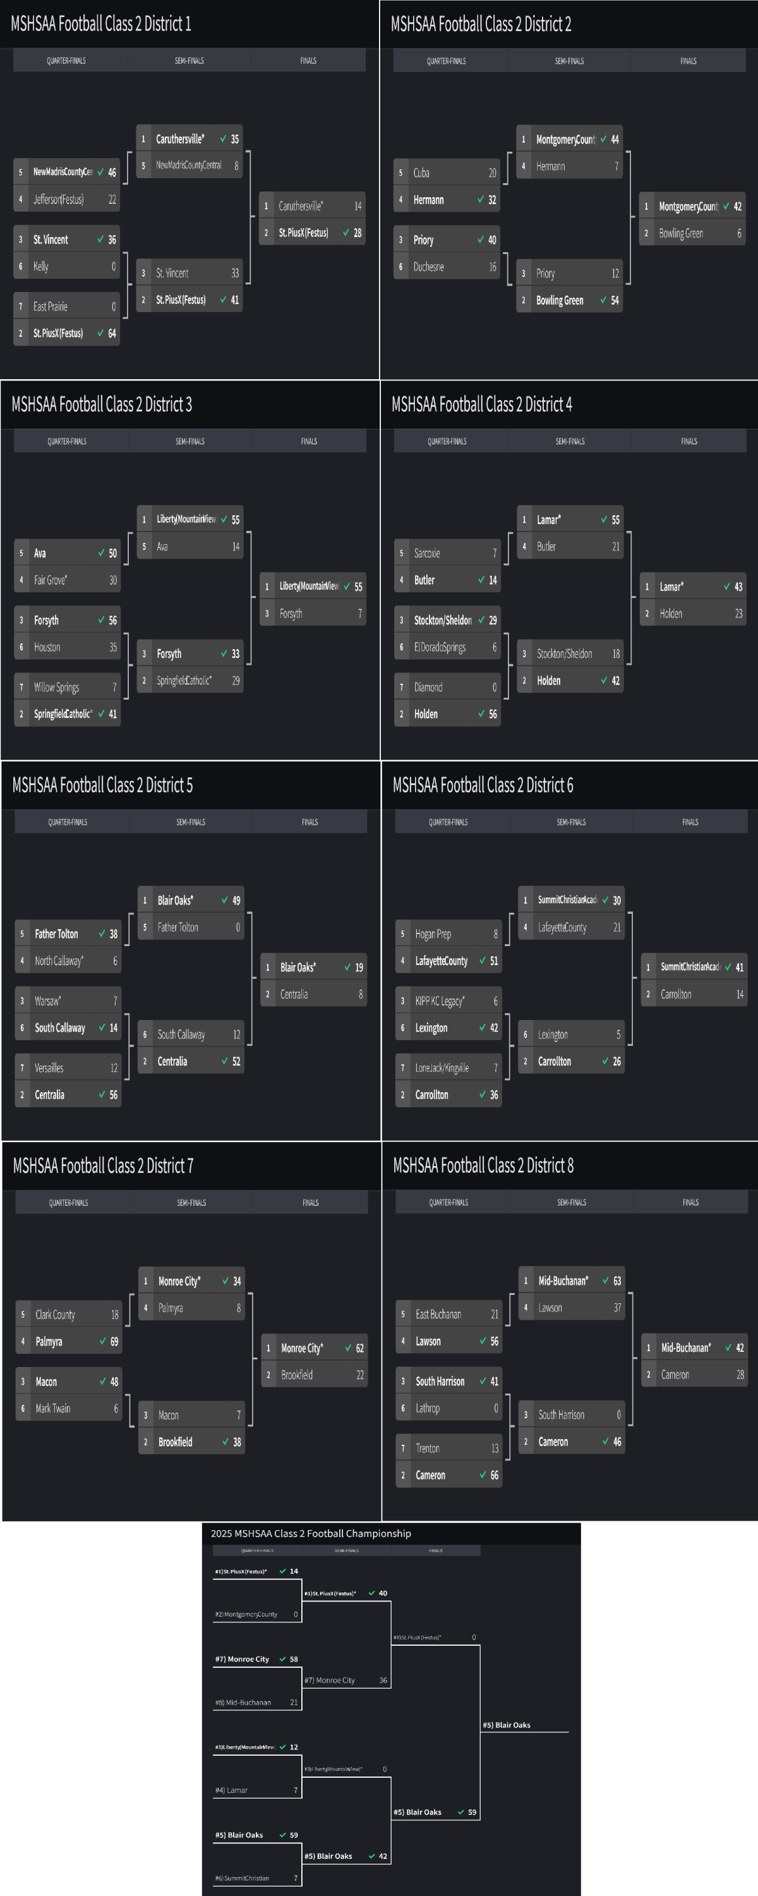
Task: Click checkmark beside Macon's 48 score
Action: point(103,1382)
